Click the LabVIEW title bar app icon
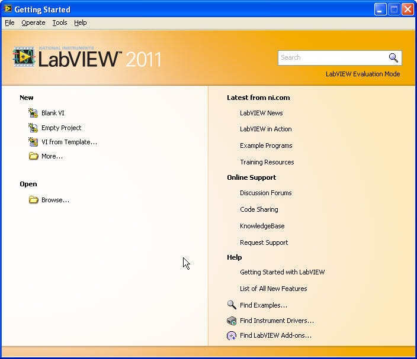The width and height of the screenshot is (417, 359). click(x=8, y=9)
